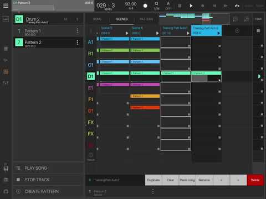Solo track D1 Drum 2 with S

(x=77, y=19)
